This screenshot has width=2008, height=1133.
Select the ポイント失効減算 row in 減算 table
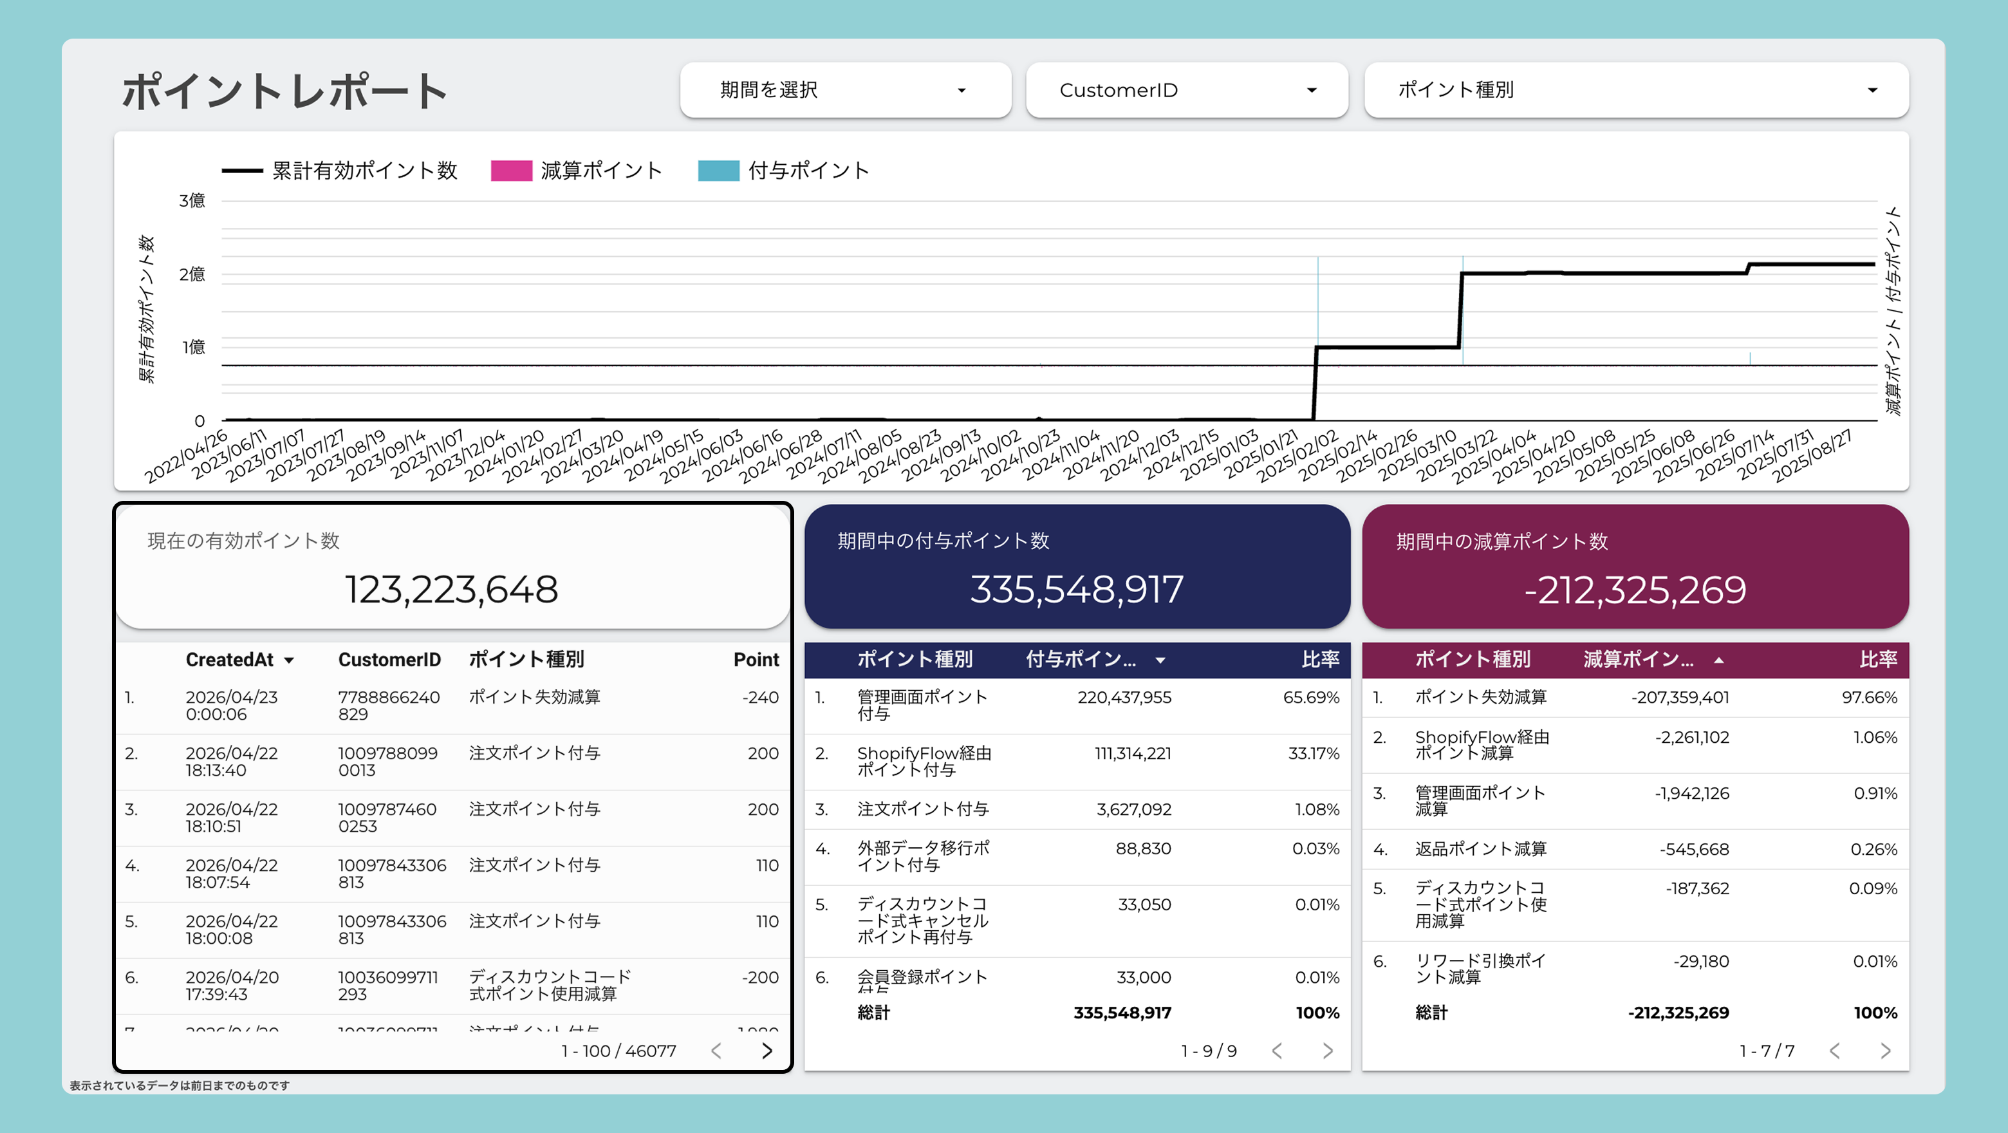point(1635,697)
